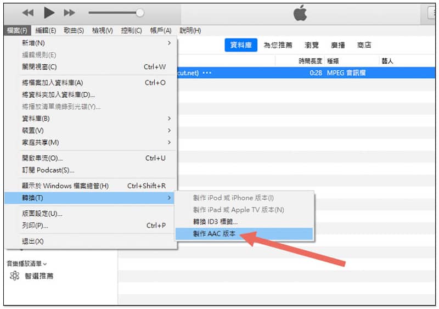Screen dimensions: 439x309
Task: Choose 顯示於 Windows 檔案總管(H)
Action: coord(91,186)
